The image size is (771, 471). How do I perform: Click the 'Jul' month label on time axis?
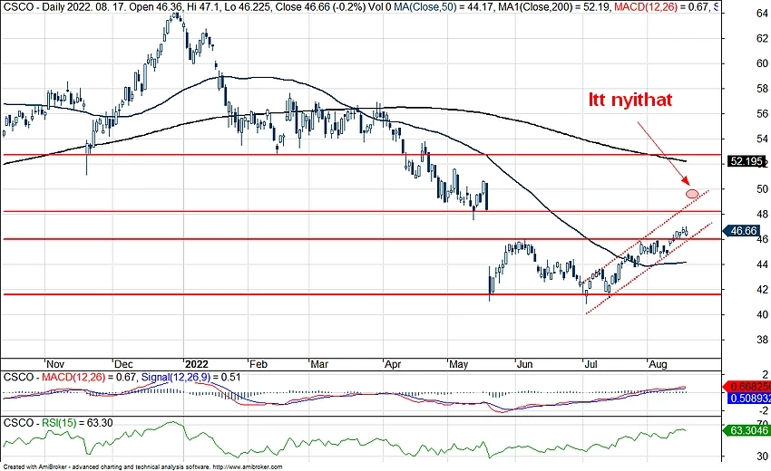(x=590, y=364)
